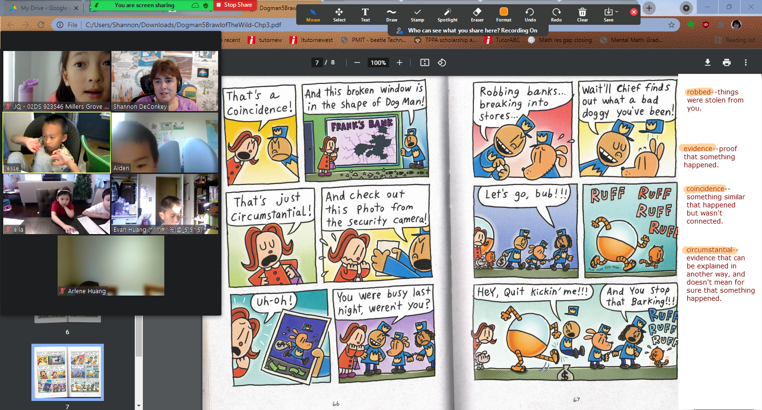
Task: Expand the Save dropdown arrow
Action: (617, 11)
